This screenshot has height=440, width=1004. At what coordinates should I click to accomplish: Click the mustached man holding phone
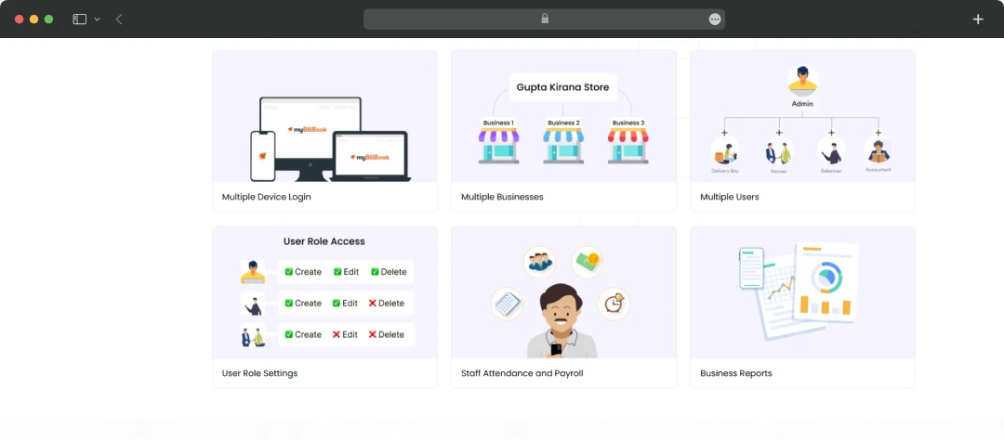pyautogui.click(x=561, y=321)
